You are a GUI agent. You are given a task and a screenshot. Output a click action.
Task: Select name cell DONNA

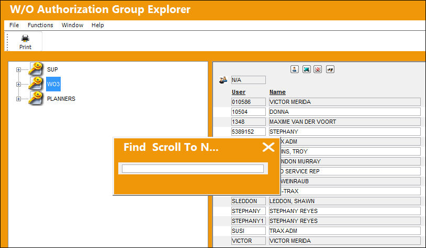[x=345, y=112]
